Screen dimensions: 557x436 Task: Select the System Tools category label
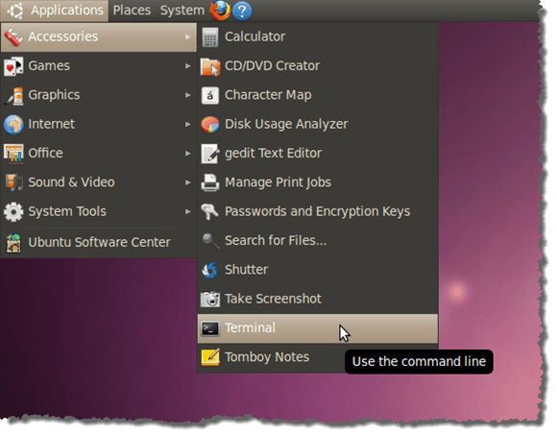tap(67, 212)
